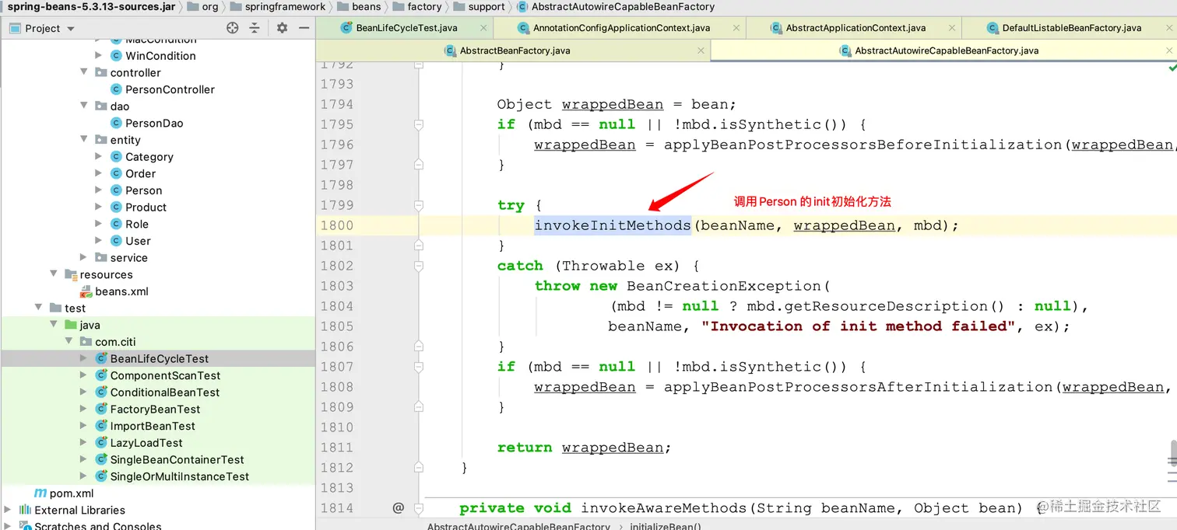Collapse the controller package
This screenshot has width=1177, height=530.
tap(84, 72)
